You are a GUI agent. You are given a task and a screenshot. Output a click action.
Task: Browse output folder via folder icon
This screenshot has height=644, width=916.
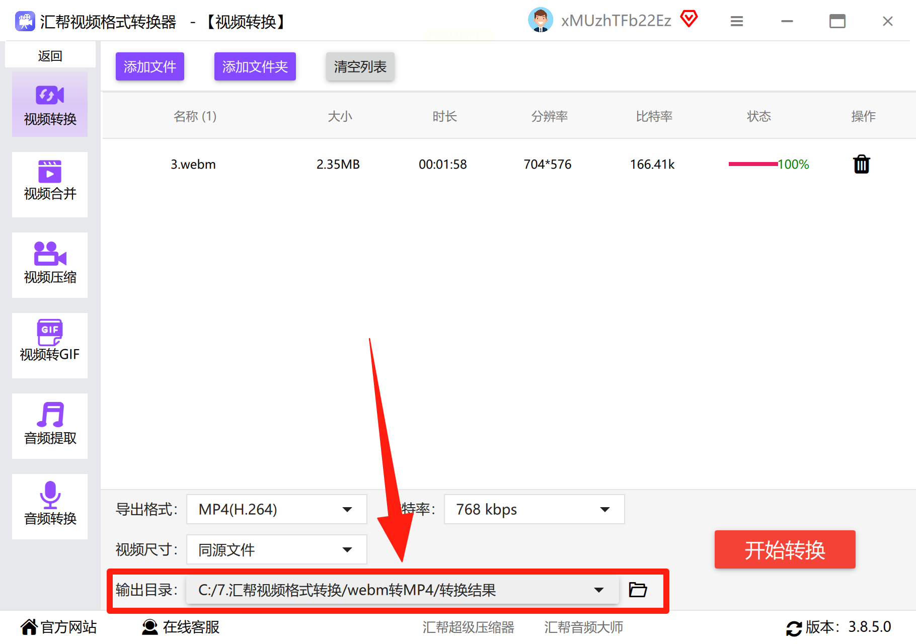coord(638,589)
